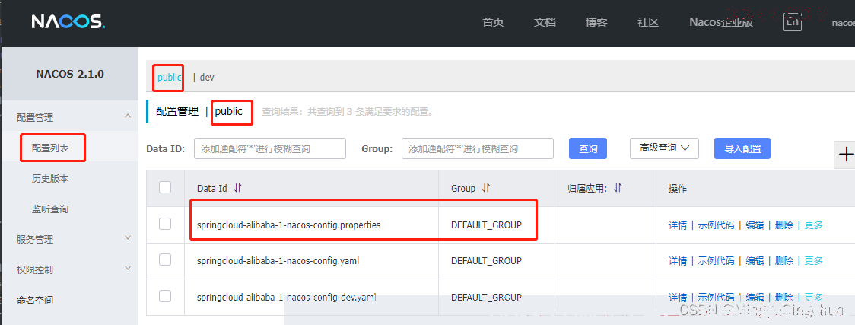Collapse the 配置管理 sidebar section
Screen dimensions: 855x325
pyautogui.click(x=128, y=116)
